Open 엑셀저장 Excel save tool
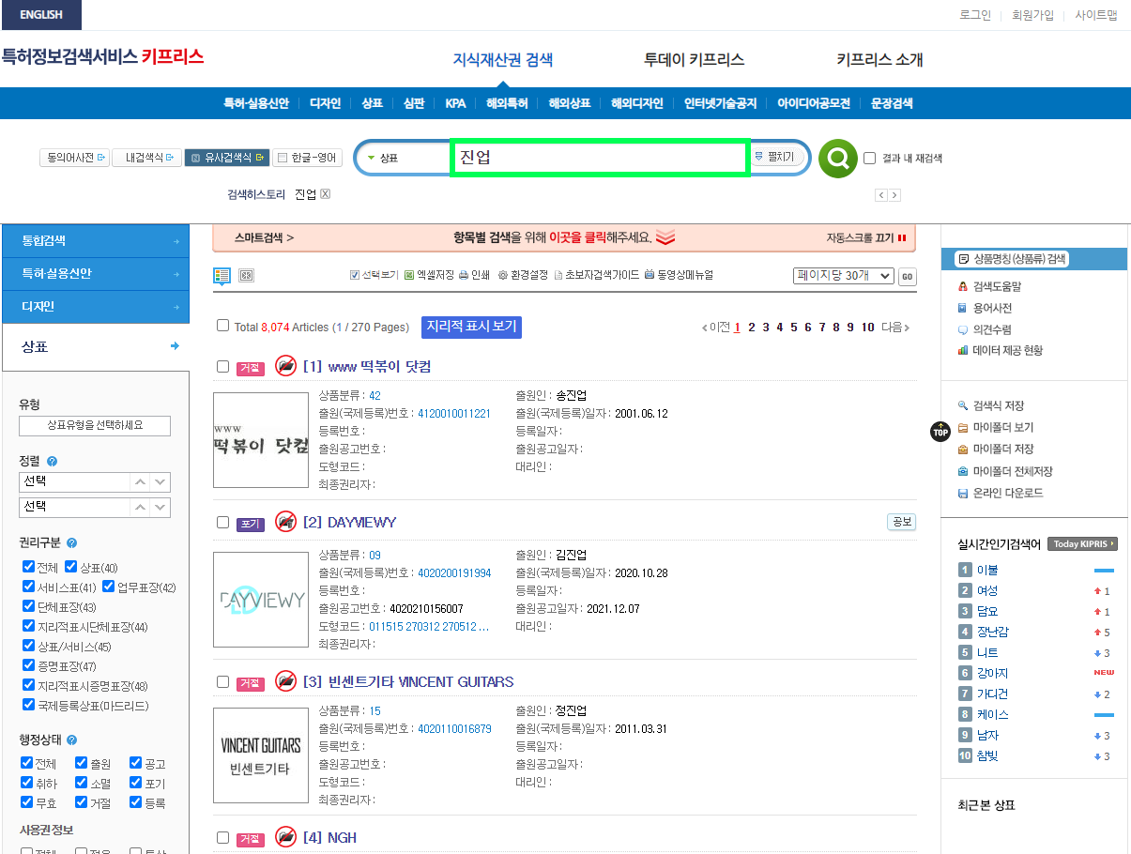Viewport: 1131px width, 854px height. (x=429, y=275)
